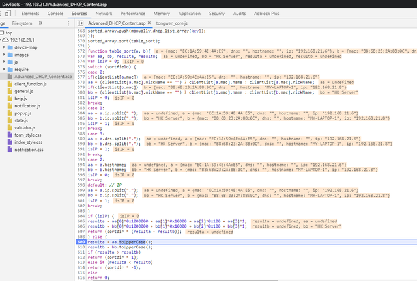Toggle the device toolbar icon
Screen dimensions: 417x281
point(8,13)
